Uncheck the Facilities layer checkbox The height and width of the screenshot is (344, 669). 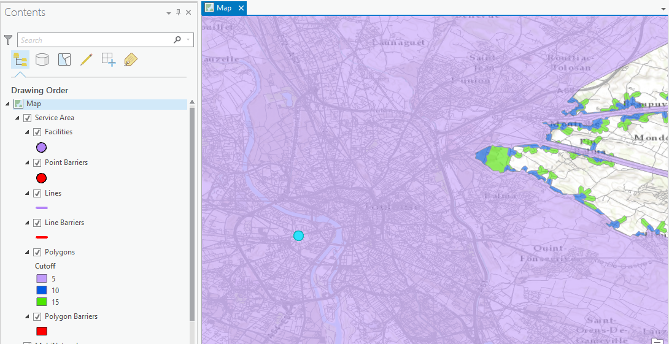37,132
